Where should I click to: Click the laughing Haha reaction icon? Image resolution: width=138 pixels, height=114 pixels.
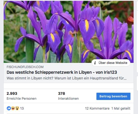(x=13, y=108)
